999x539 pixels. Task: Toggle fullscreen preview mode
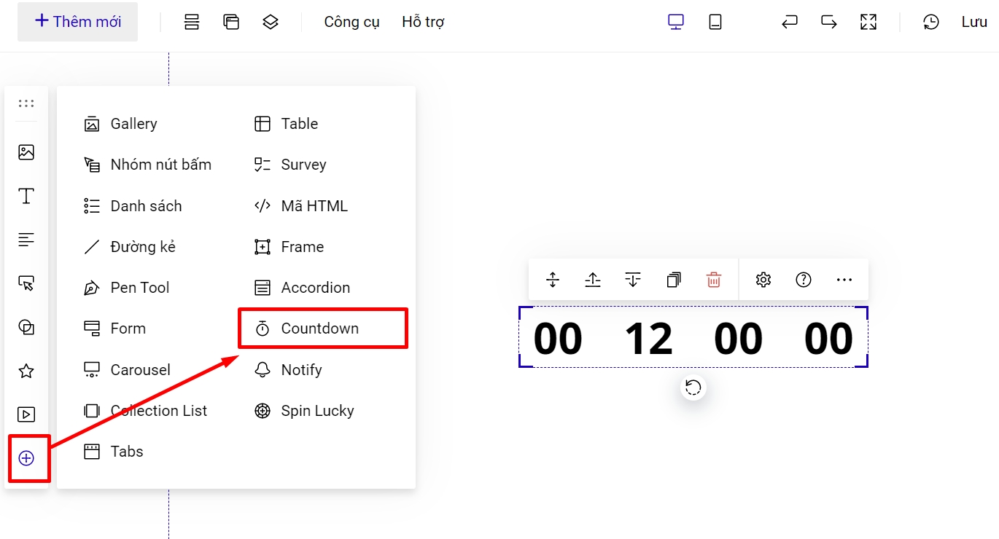pos(868,22)
